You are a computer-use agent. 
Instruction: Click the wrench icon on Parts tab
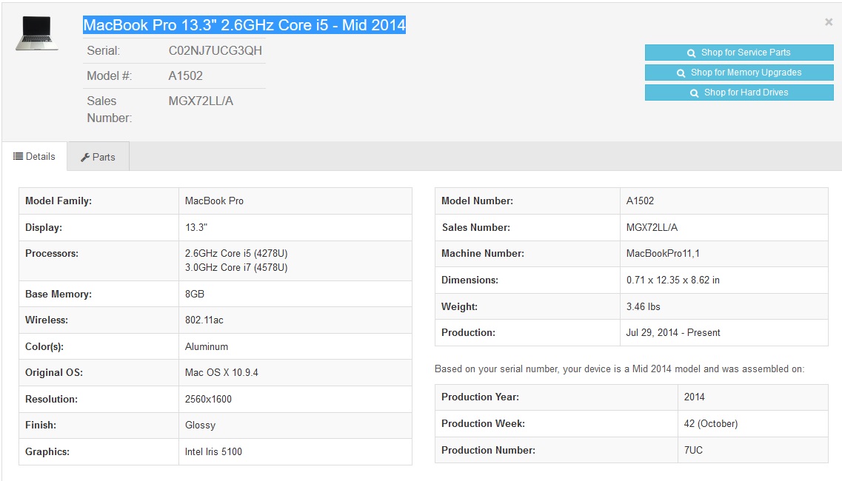point(85,158)
